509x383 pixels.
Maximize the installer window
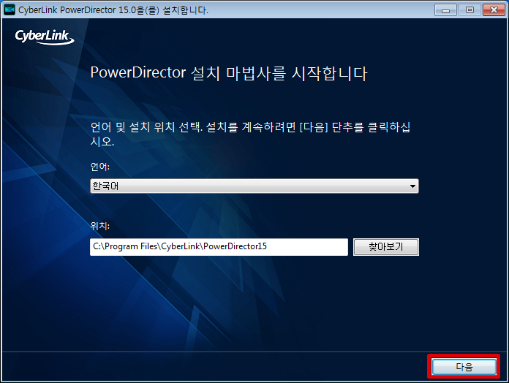point(470,10)
